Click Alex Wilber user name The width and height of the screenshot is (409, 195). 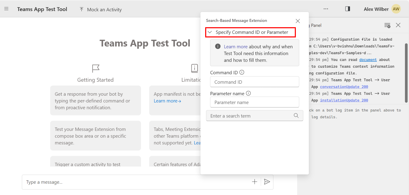(376, 9)
